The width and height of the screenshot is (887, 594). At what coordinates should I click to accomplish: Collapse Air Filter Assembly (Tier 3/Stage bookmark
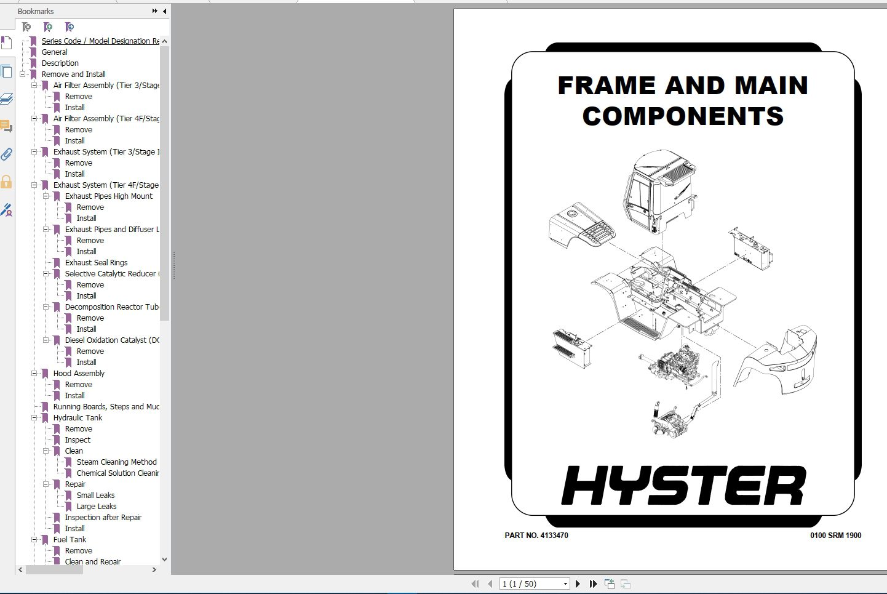[x=34, y=86]
